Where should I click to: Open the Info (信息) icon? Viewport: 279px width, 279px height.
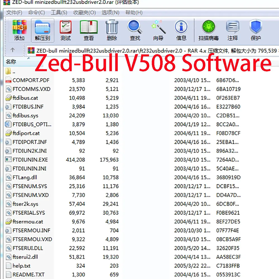point(181,27)
